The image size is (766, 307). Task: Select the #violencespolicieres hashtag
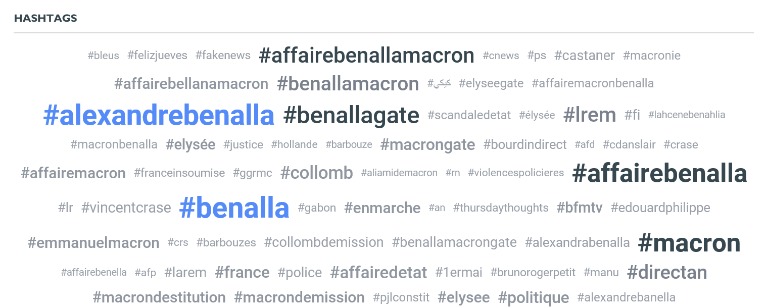[516, 173]
